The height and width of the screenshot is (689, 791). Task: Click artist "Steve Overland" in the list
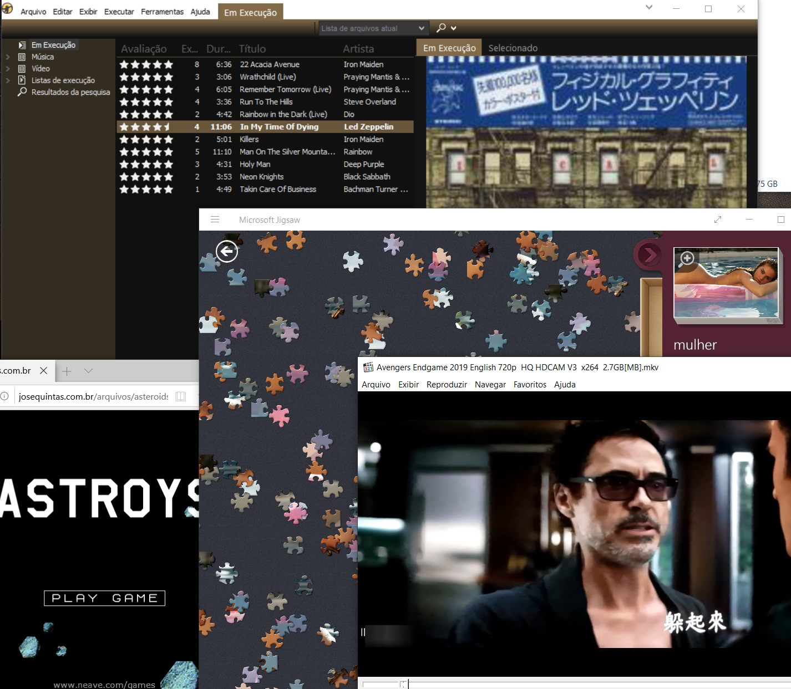[x=370, y=102]
